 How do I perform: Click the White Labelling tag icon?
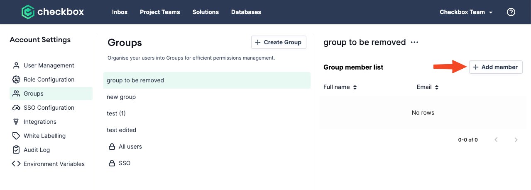pyautogui.click(x=16, y=136)
